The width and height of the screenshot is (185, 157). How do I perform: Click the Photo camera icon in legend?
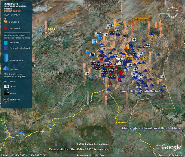coord(6,86)
